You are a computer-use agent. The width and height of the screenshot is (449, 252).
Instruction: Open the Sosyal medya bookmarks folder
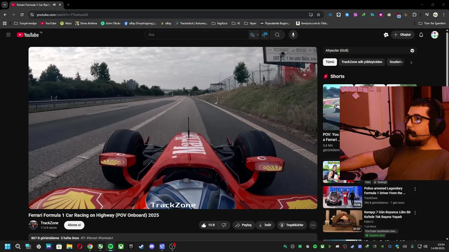click(25, 23)
